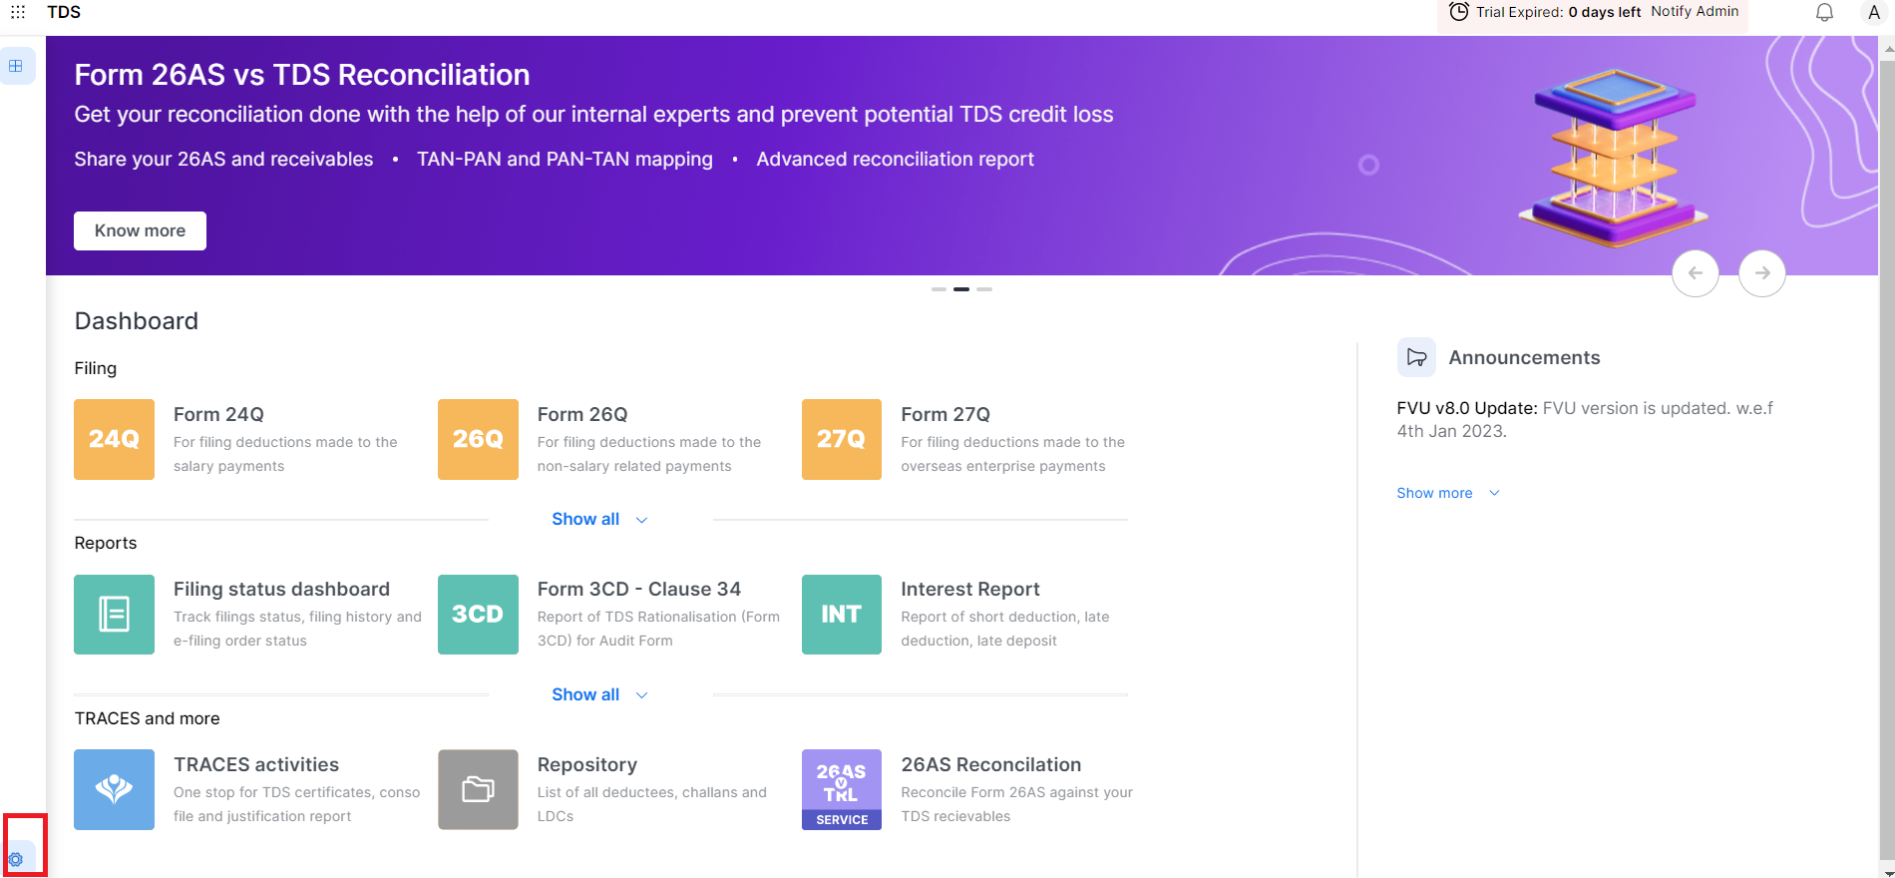Open the Form 3CD Clause 34 icon
Viewport: 1895px width, 878px height.
coord(478,615)
